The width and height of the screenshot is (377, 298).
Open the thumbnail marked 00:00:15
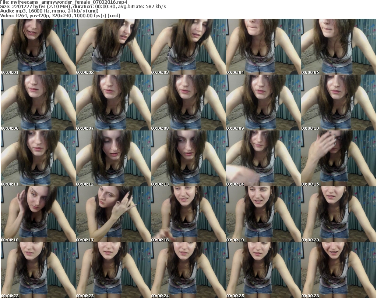pyautogui.click(x=339, y=159)
